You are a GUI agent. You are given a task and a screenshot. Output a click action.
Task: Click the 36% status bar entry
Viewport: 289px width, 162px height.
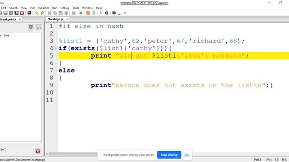pos(284,160)
